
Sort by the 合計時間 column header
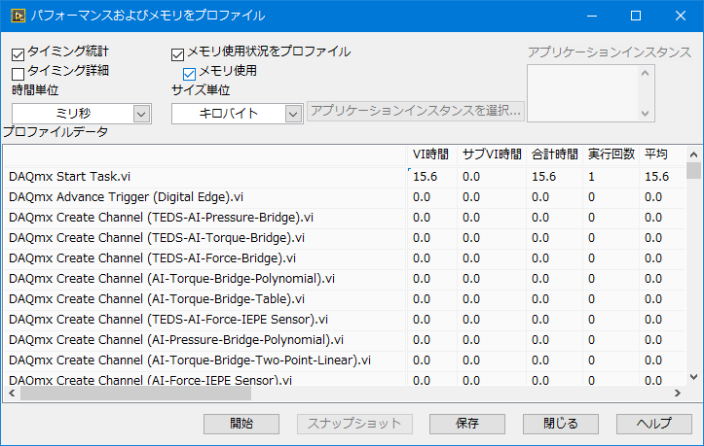tap(554, 154)
